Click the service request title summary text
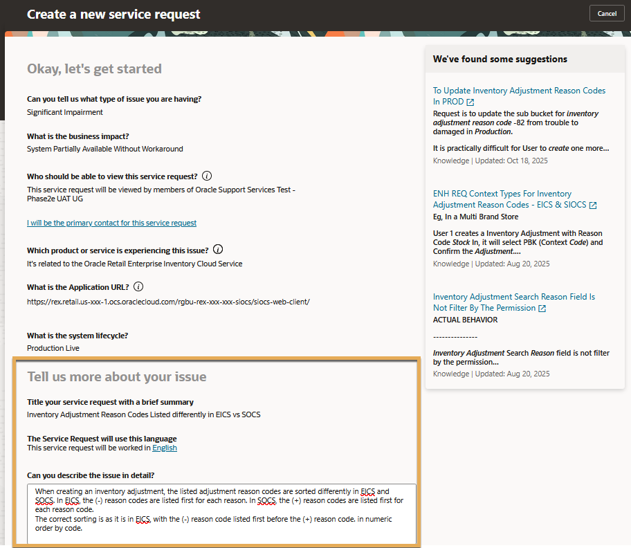631x548 pixels. coord(144,414)
